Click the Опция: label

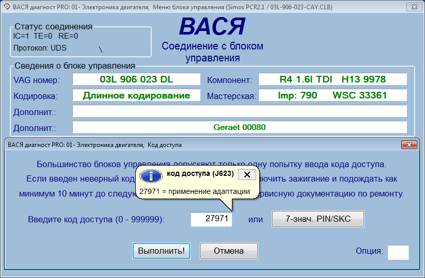click(x=369, y=251)
